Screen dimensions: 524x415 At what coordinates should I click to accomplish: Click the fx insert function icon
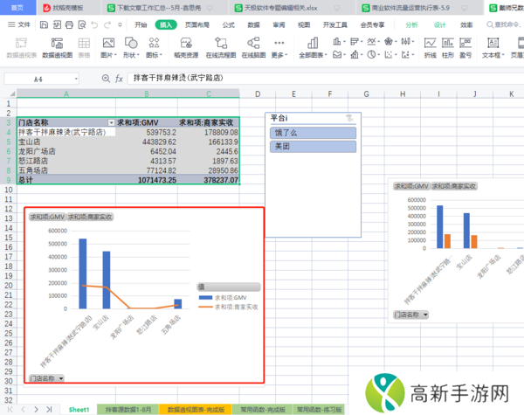point(119,79)
